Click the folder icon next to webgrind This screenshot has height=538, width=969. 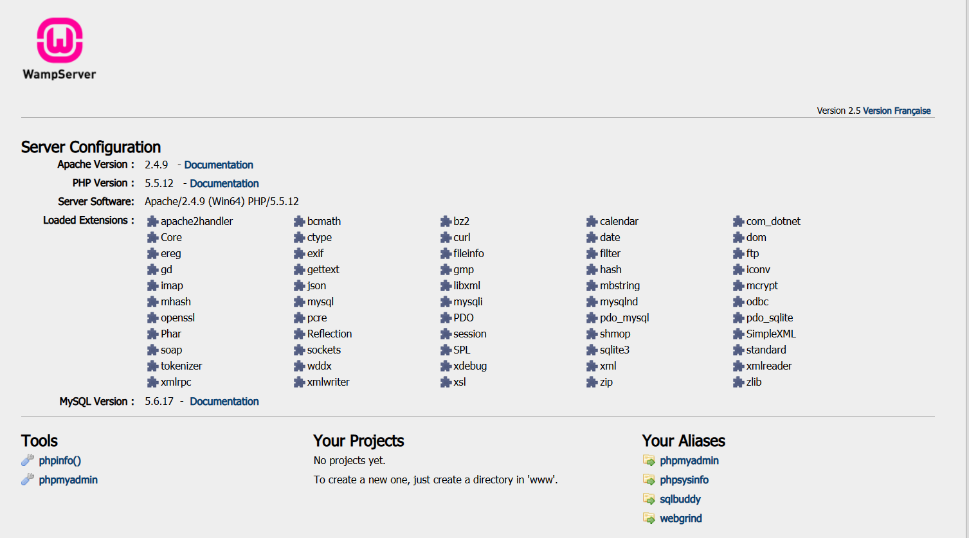click(x=649, y=518)
